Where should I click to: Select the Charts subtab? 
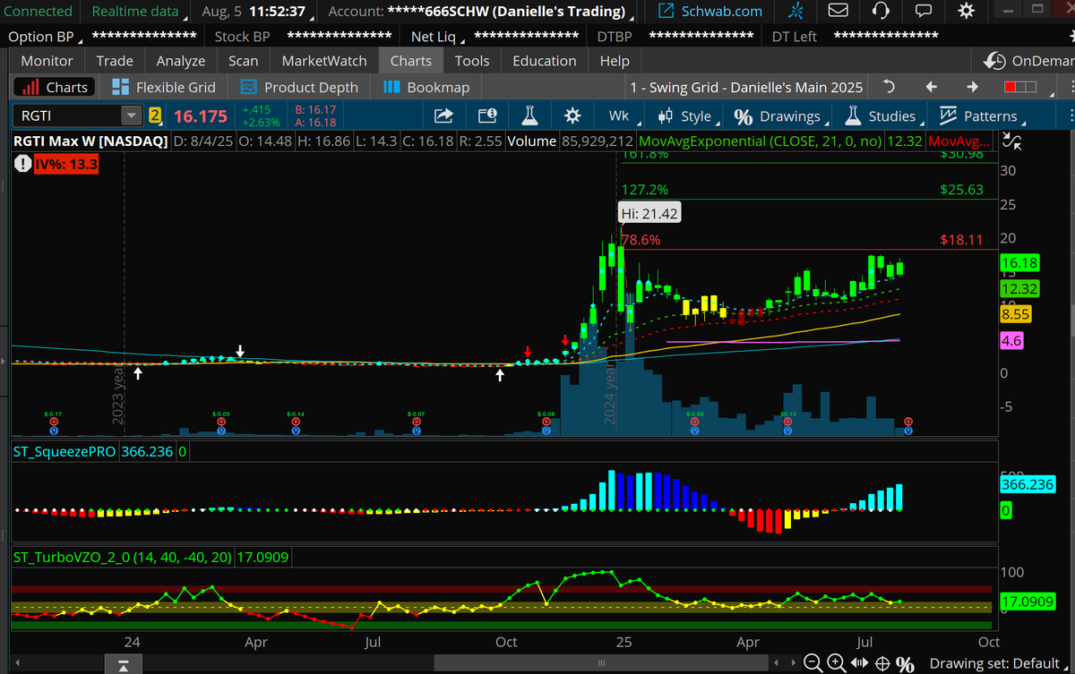(x=56, y=87)
